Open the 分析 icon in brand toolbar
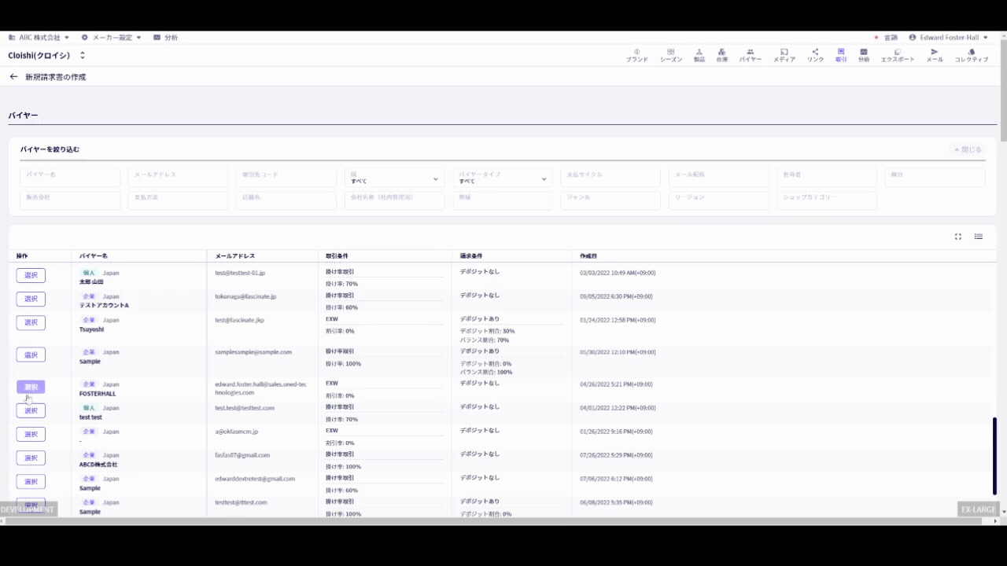The width and height of the screenshot is (1007, 566). point(864,55)
